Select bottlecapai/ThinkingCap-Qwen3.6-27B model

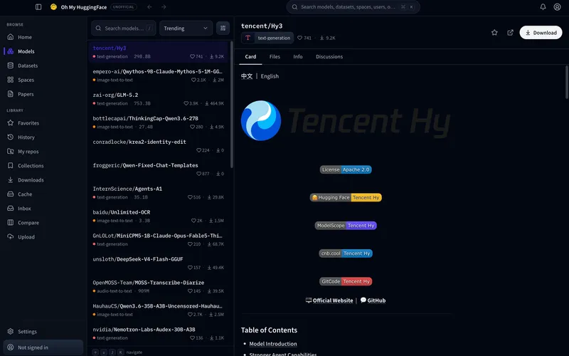pos(158,122)
